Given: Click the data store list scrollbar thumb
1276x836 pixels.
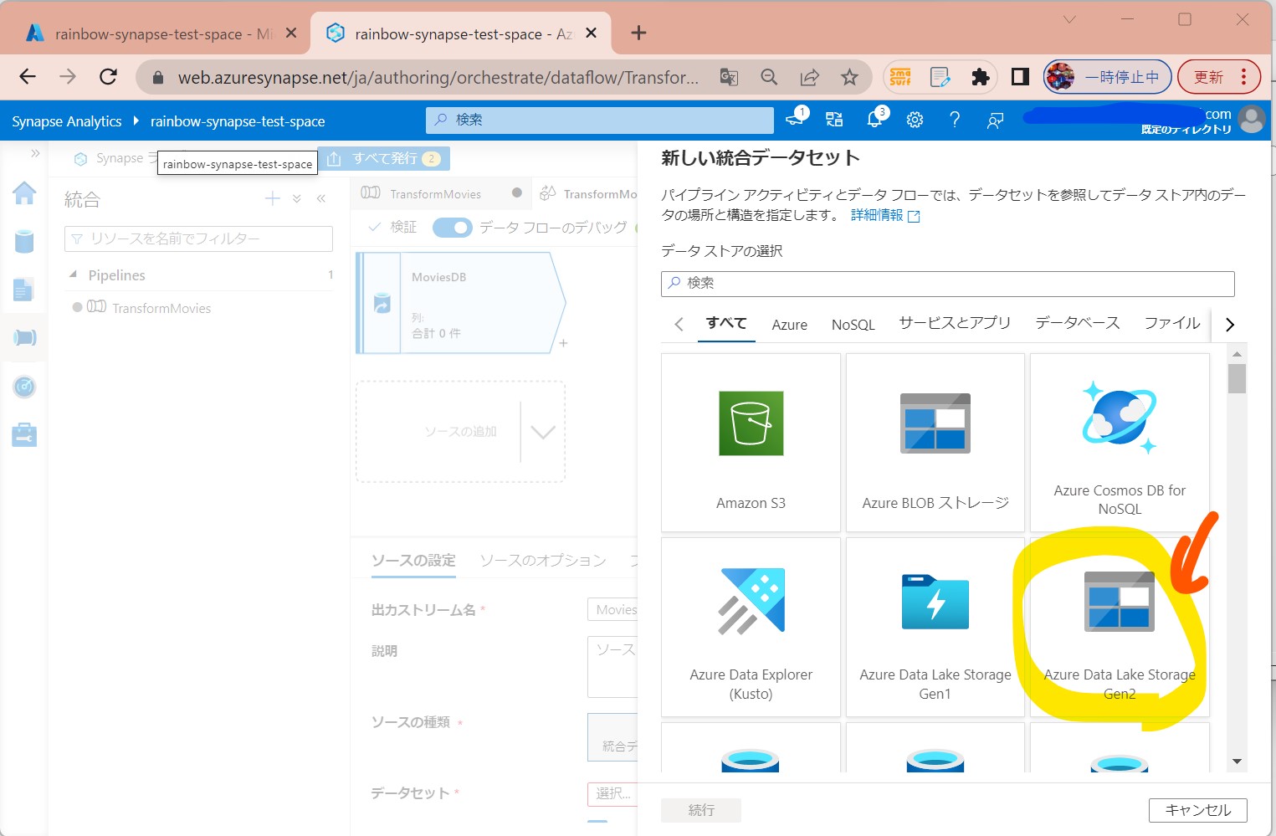Looking at the screenshot, I should (x=1237, y=378).
